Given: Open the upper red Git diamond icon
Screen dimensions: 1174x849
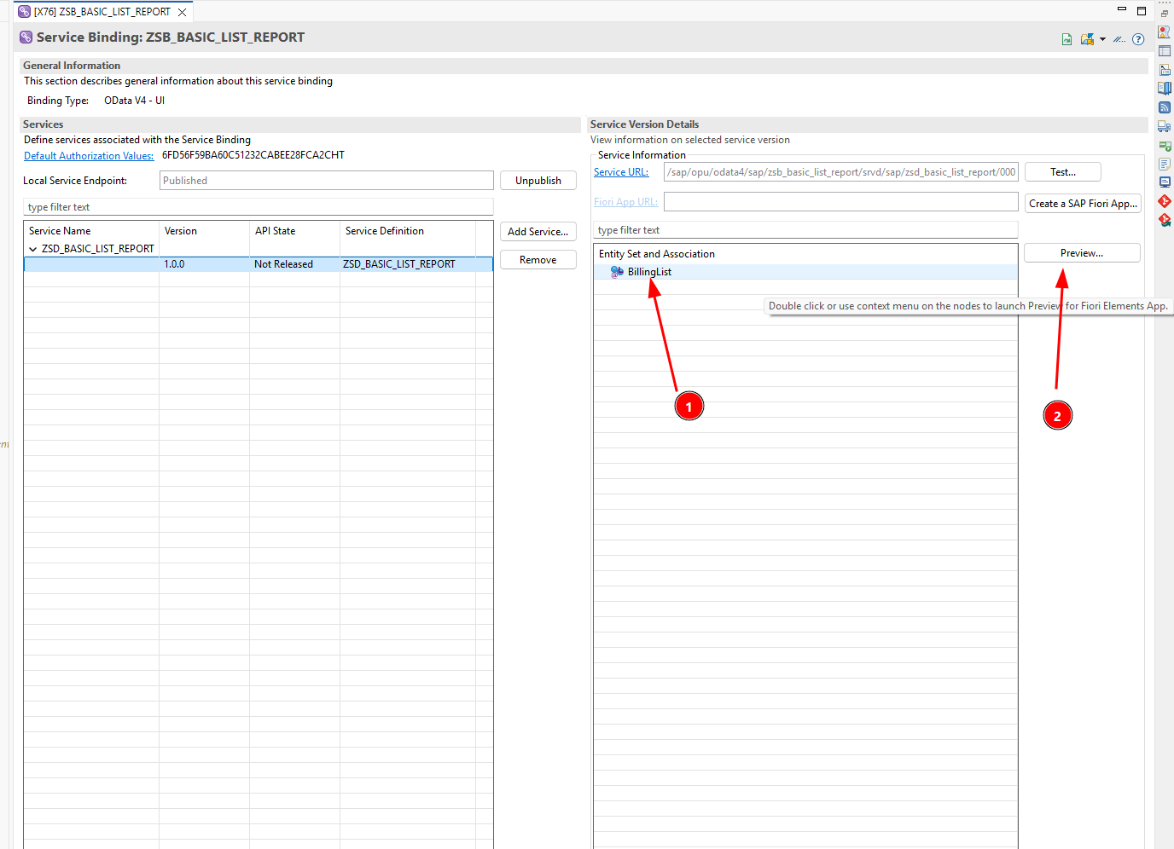Looking at the screenshot, I should coord(1165,201).
